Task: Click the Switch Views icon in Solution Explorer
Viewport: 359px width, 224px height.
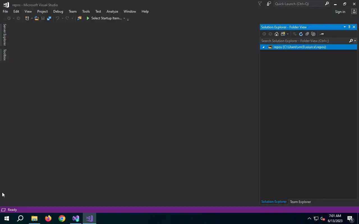Action: (283, 34)
